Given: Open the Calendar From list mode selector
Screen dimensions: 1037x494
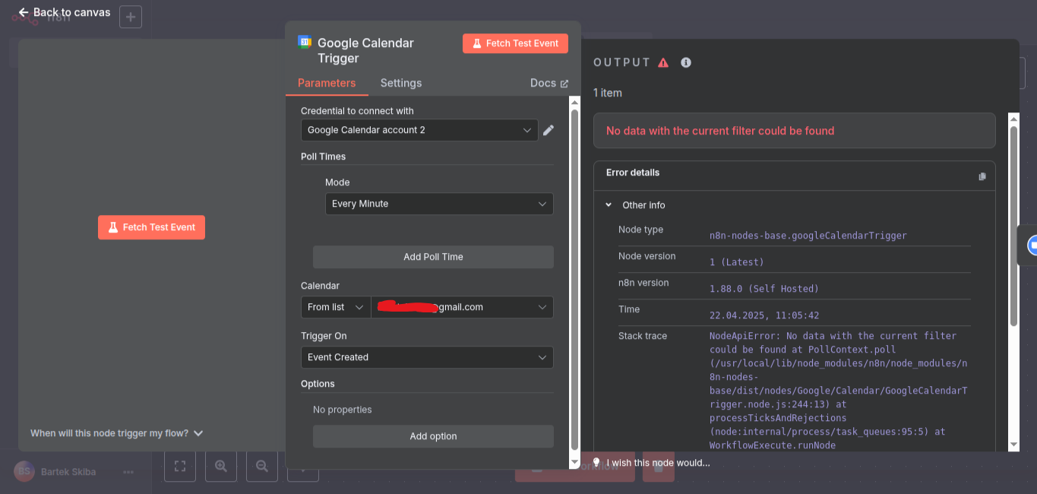Looking at the screenshot, I should [336, 307].
